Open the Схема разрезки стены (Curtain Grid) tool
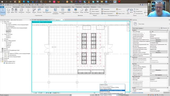Viewport: 170px width, 96px height. pos(63,11)
